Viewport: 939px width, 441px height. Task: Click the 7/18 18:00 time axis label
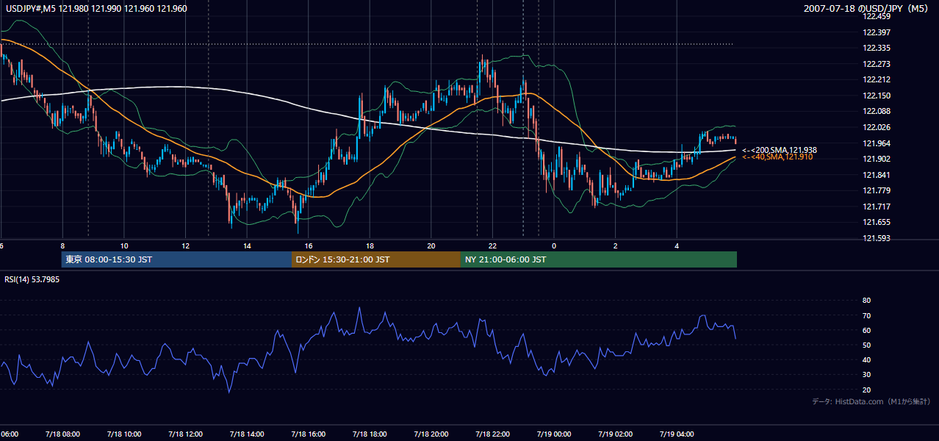pos(370,434)
